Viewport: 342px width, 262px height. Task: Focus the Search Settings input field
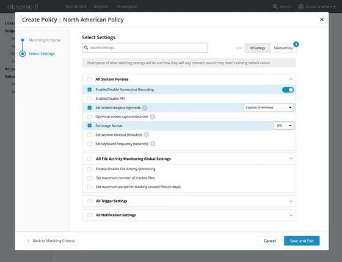click(145, 48)
